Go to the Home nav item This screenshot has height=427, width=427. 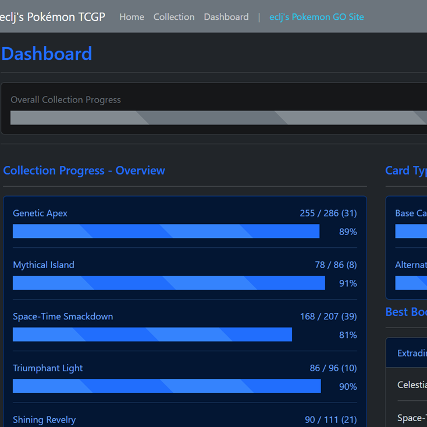coord(132,17)
